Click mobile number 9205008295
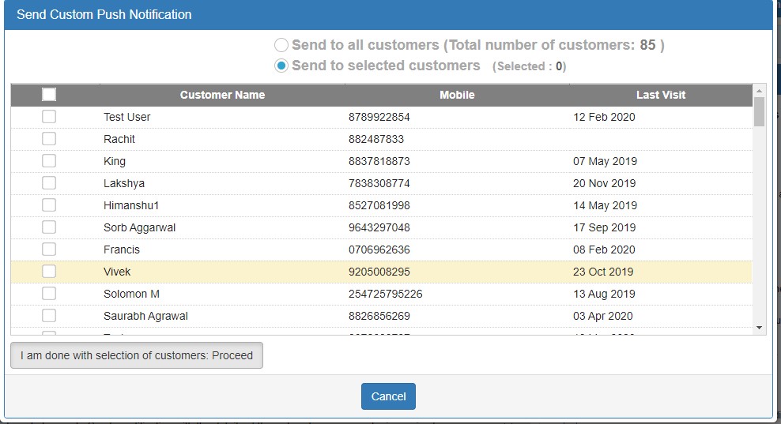This screenshot has height=424, width=781. [379, 272]
